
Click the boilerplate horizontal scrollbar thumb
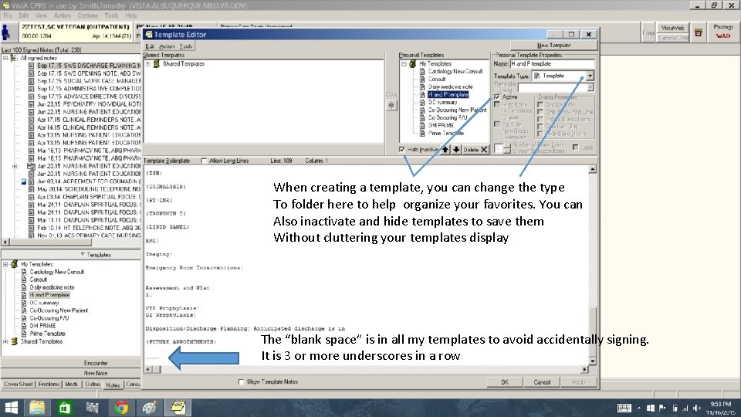[156, 369]
